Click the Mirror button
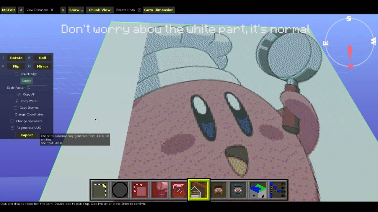 tap(42, 67)
